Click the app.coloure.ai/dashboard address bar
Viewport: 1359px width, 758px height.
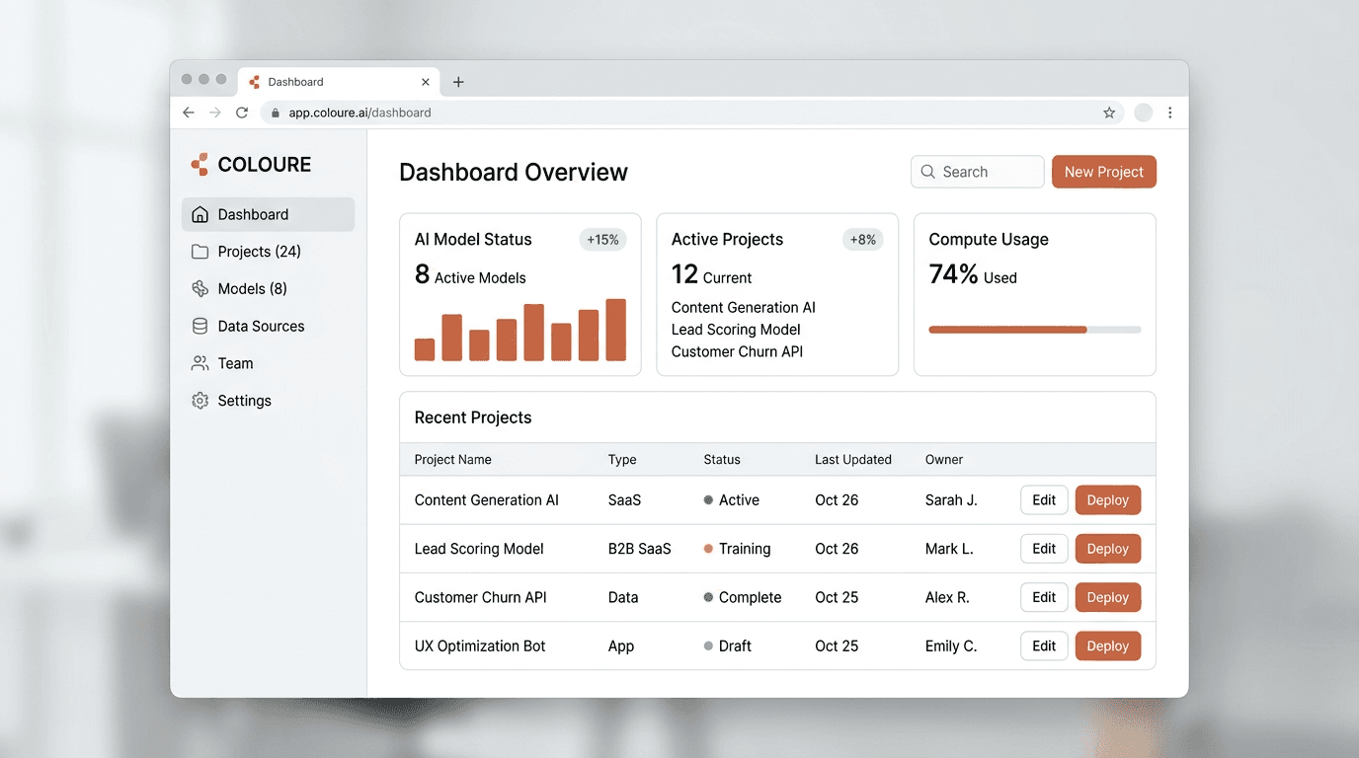coord(691,113)
